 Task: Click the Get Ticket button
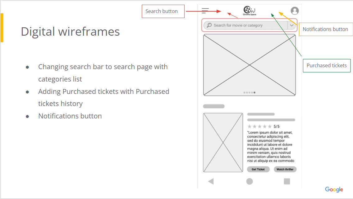click(x=258, y=169)
